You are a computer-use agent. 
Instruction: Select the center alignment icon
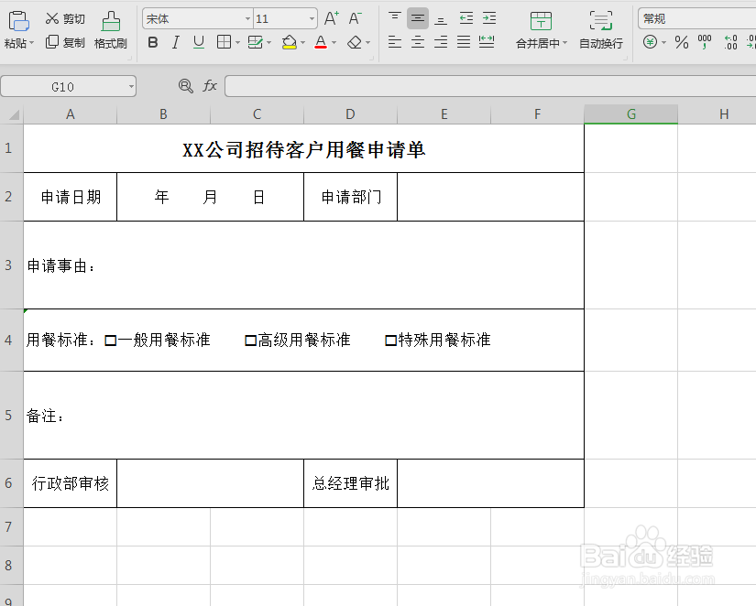[x=417, y=42]
